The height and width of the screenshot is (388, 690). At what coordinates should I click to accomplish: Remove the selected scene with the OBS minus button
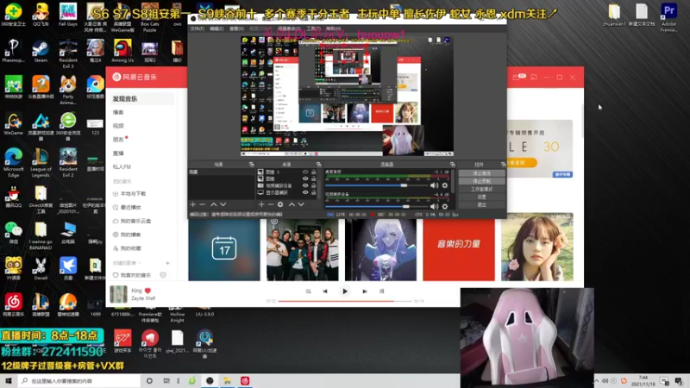coord(203,204)
